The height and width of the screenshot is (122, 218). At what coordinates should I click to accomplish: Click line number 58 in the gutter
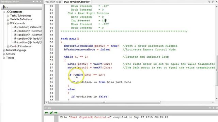[x=51, y=71]
